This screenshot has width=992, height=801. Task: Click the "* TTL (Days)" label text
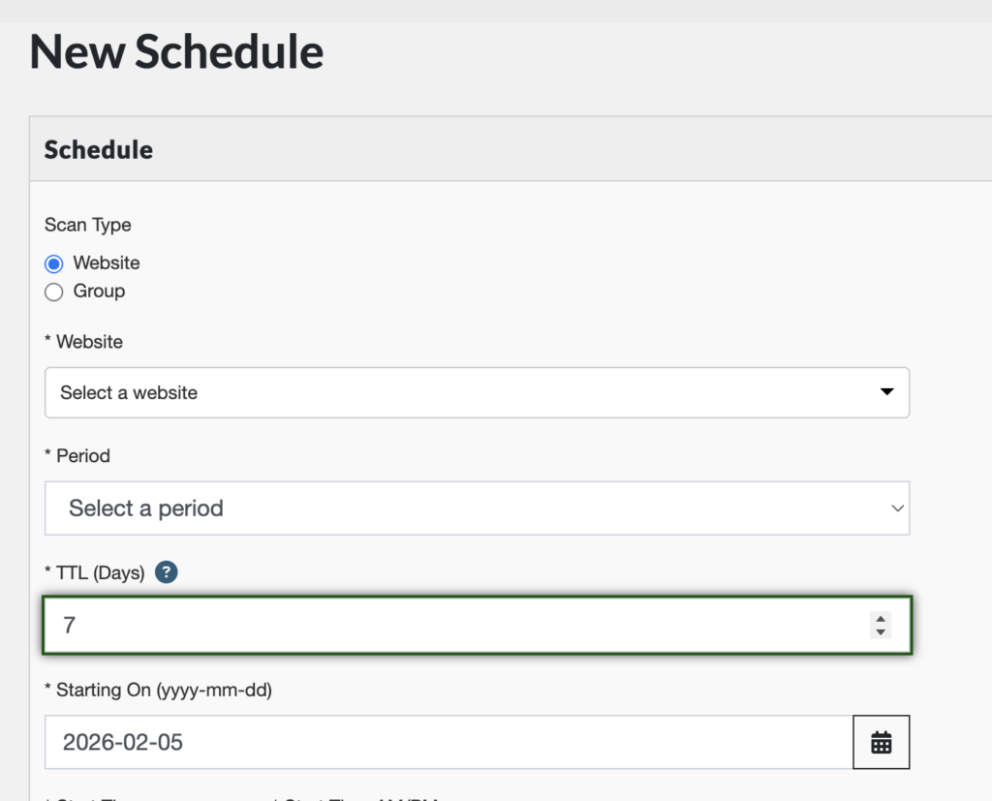(x=95, y=572)
